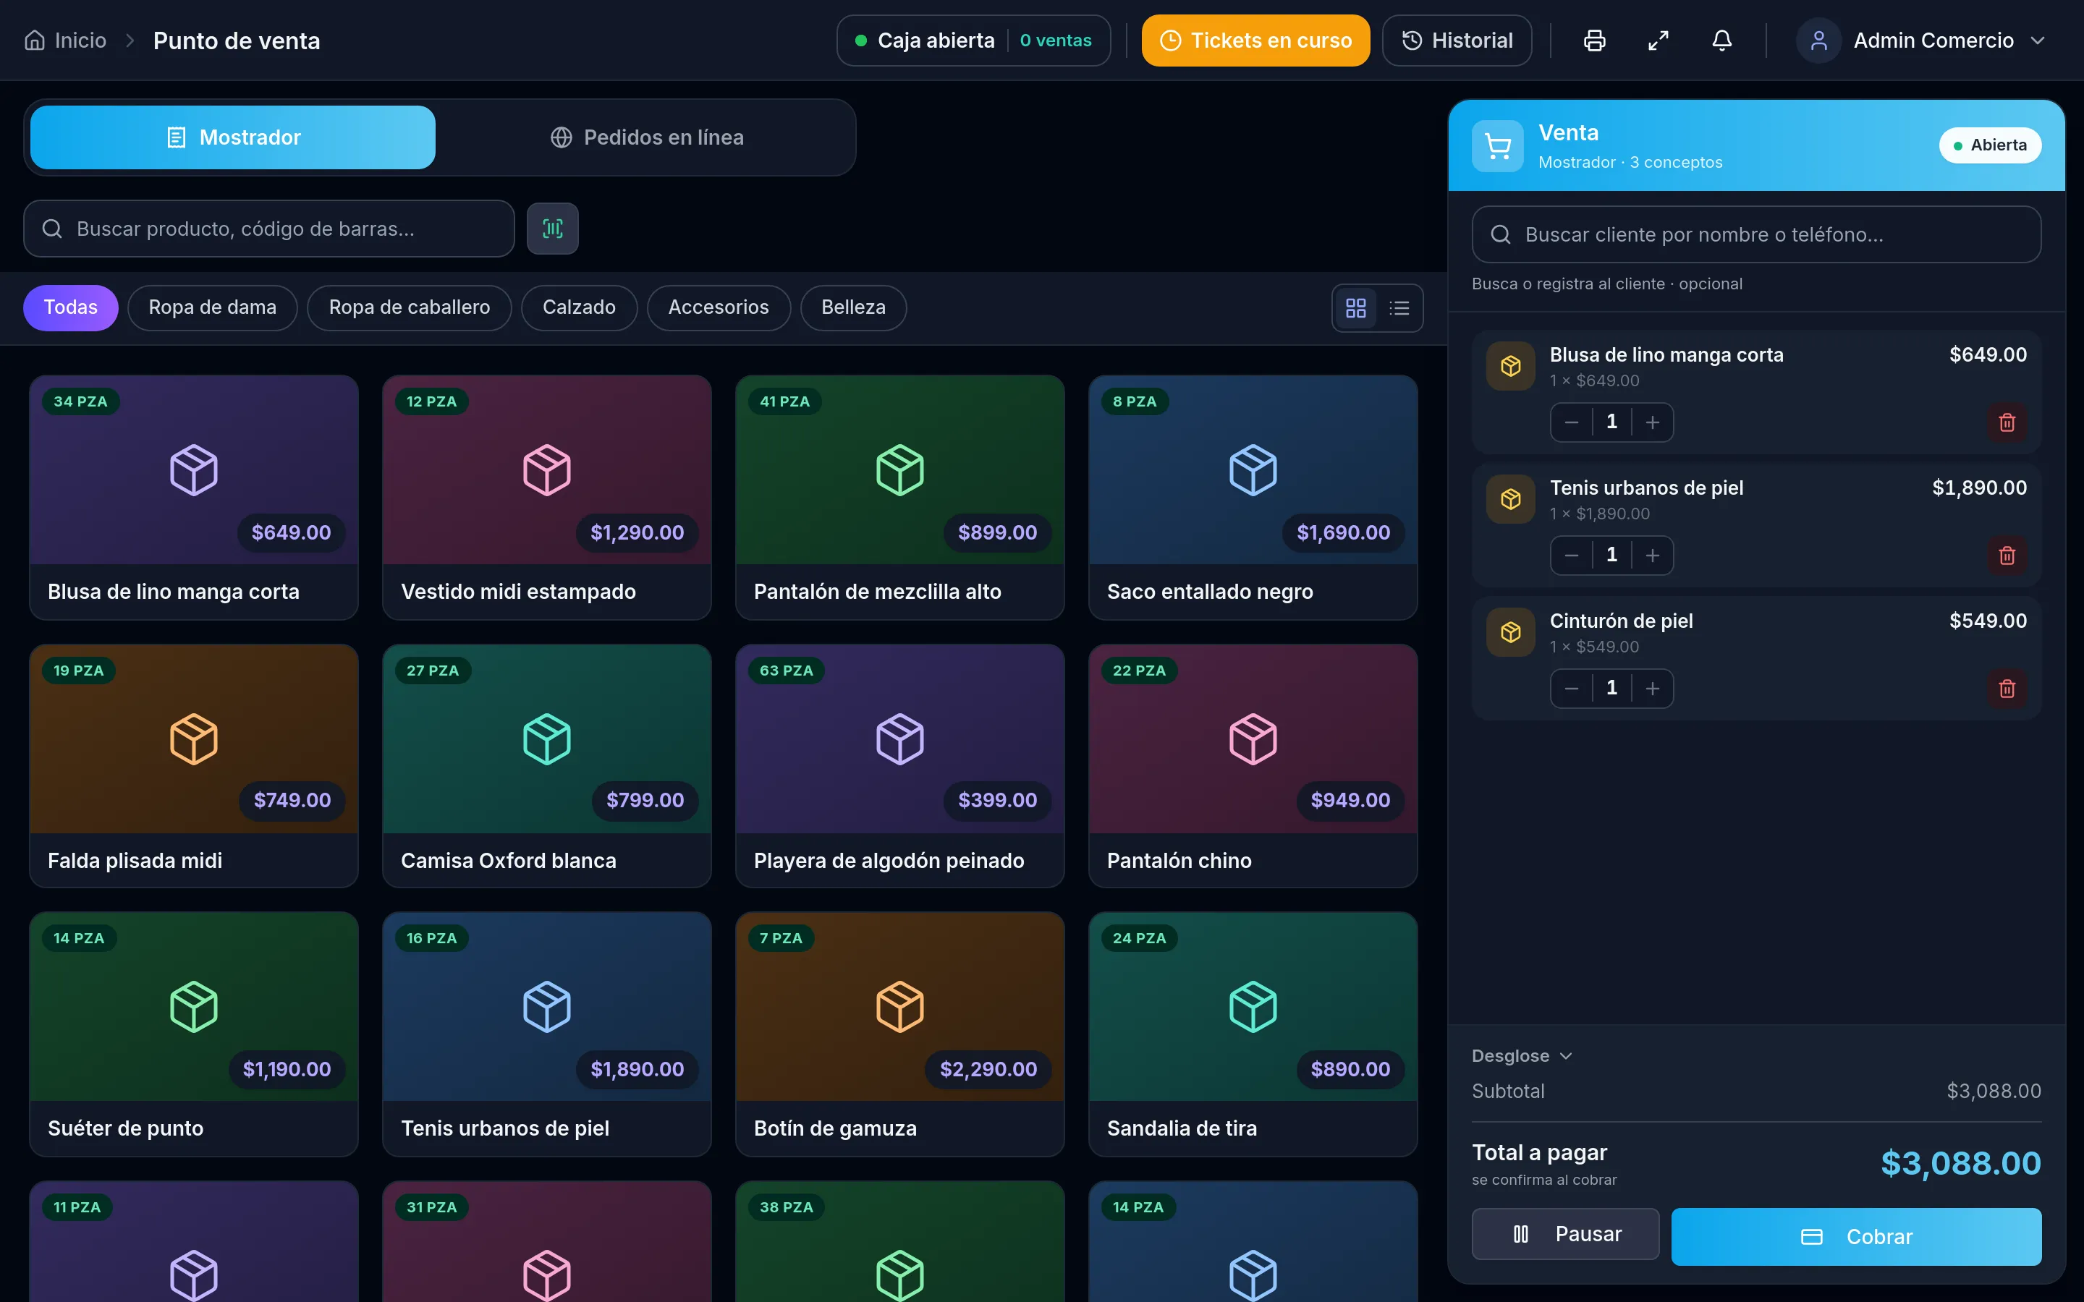Decrease quantity of Blusa de lino manga corta
The image size is (2084, 1302).
[1572, 422]
